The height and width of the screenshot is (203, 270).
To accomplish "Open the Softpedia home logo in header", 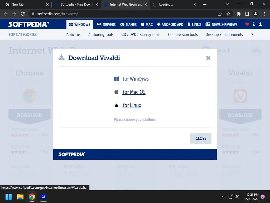I will (29, 24).
